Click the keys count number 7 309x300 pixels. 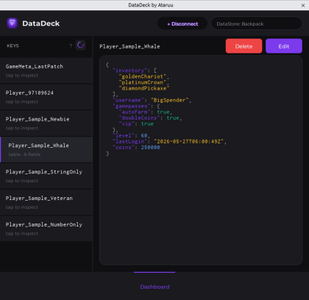(x=71, y=46)
